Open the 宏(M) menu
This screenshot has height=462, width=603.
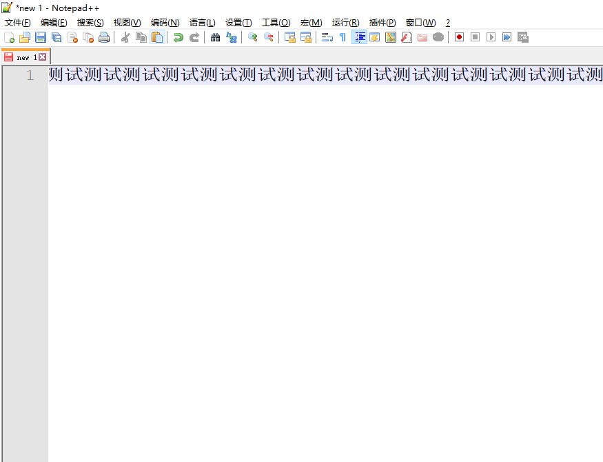coord(311,22)
